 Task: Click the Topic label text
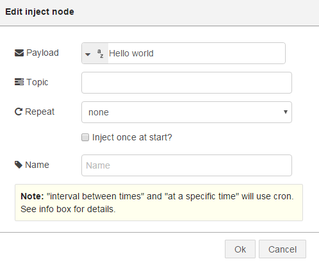(37, 82)
